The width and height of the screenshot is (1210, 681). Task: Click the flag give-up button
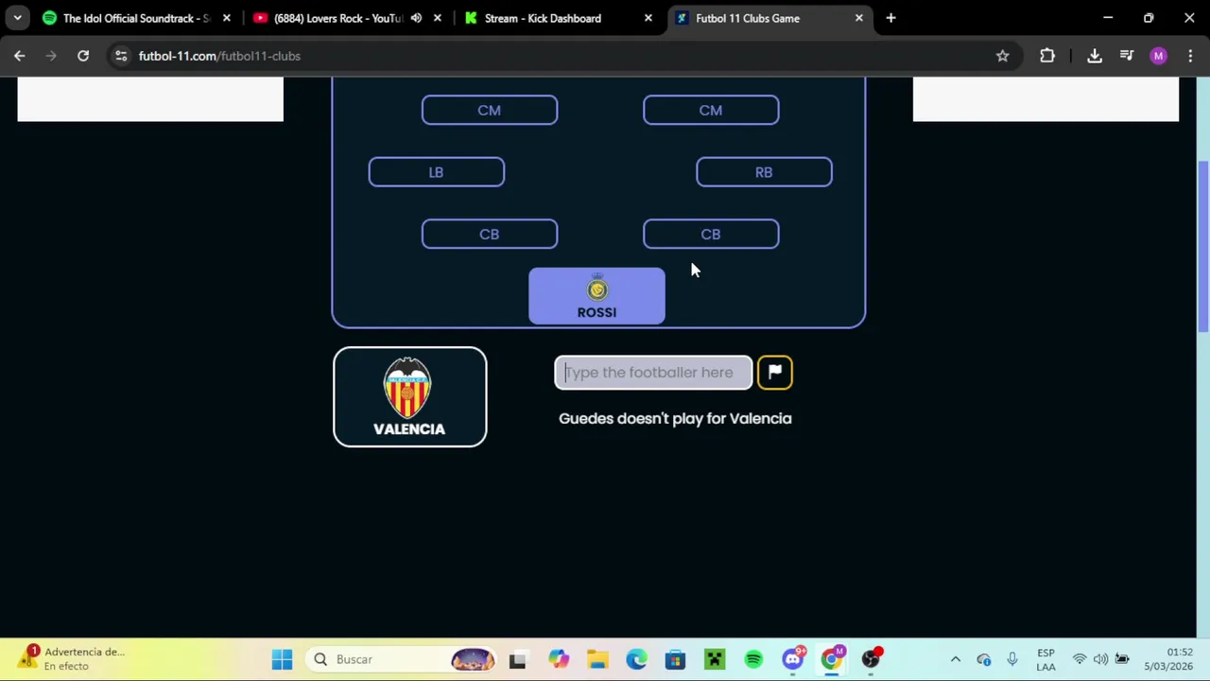pos(774,372)
